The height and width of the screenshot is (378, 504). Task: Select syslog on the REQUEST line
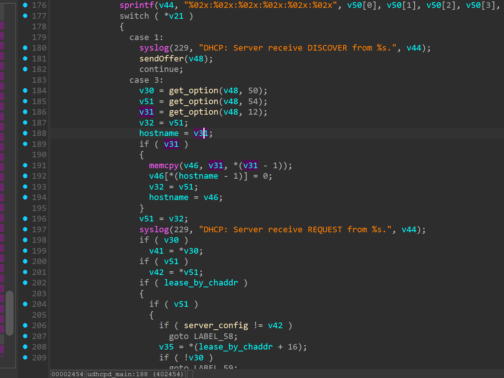154,230
